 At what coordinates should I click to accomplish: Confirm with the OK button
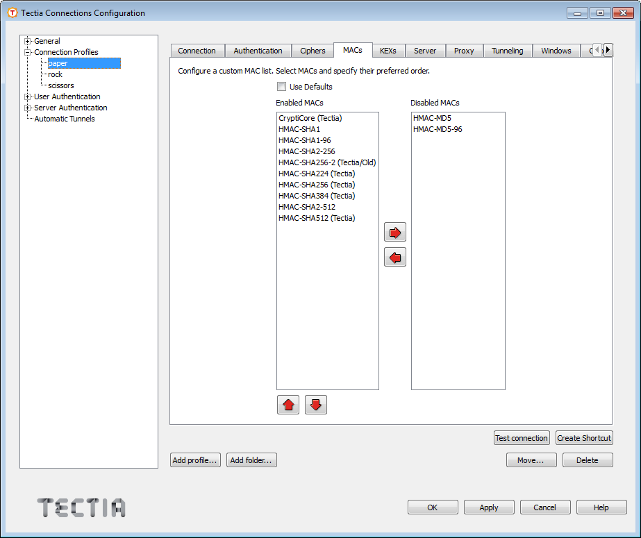[433, 507]
